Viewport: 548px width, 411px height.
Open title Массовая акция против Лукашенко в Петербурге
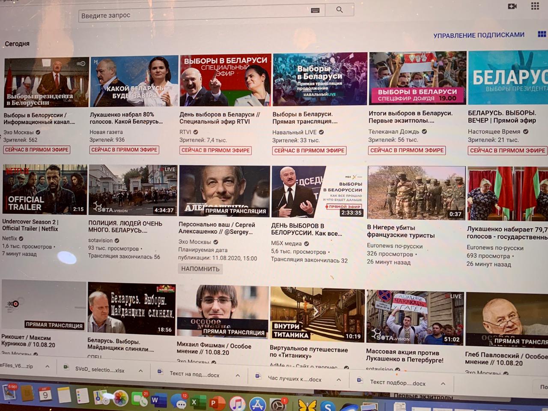405,356
